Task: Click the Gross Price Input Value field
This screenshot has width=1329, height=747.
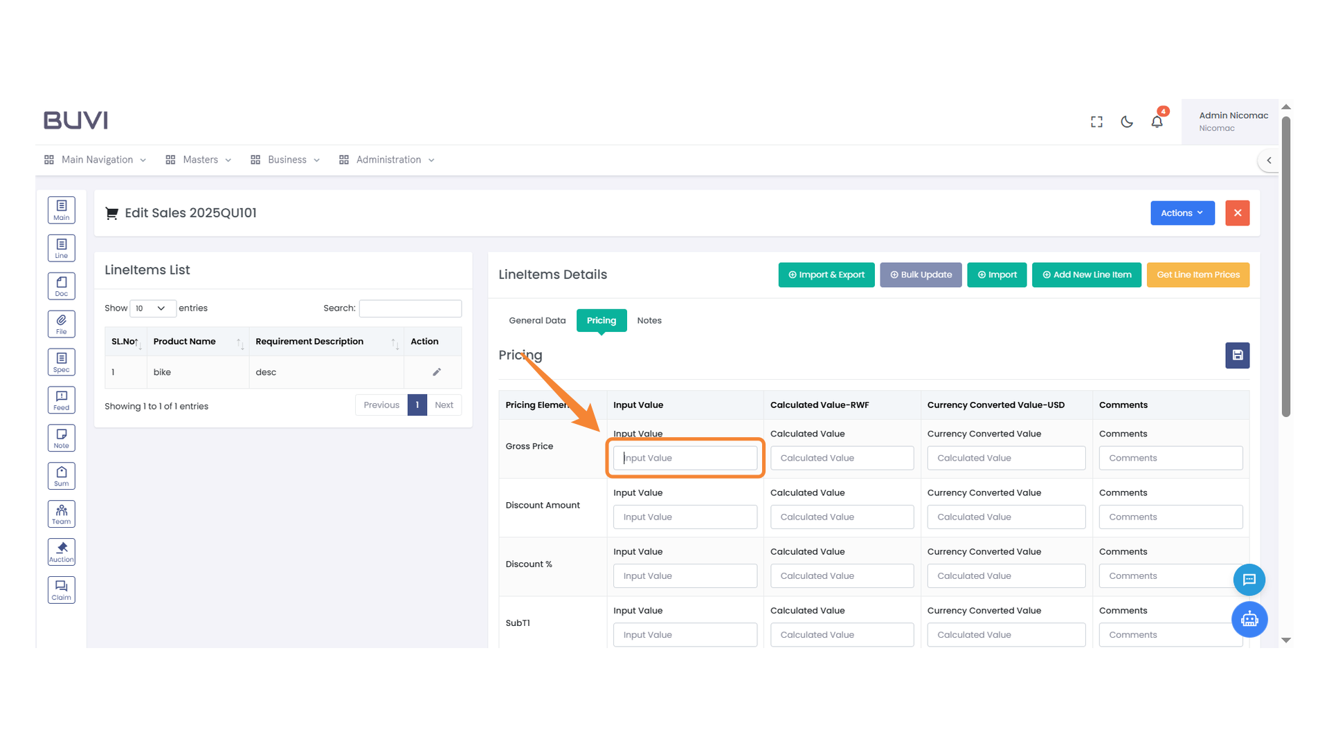Action: tap(685, 457)
